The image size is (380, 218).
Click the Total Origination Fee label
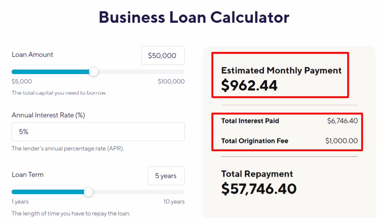pos(255,141)
